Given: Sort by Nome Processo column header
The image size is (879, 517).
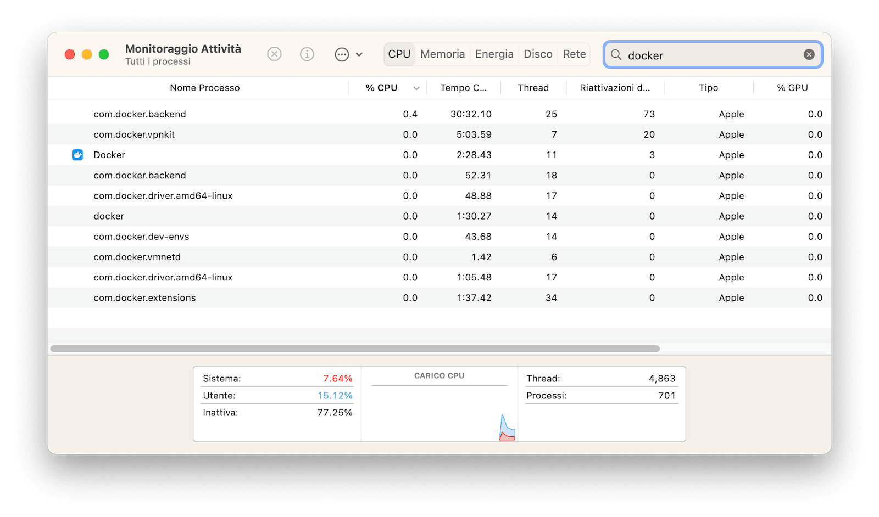Looking at the screenshot, I should [x=204, y=88].
